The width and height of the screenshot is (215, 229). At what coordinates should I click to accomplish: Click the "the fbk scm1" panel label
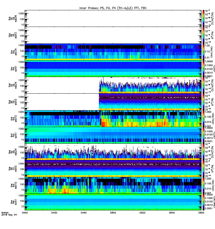tap(14, 202)
